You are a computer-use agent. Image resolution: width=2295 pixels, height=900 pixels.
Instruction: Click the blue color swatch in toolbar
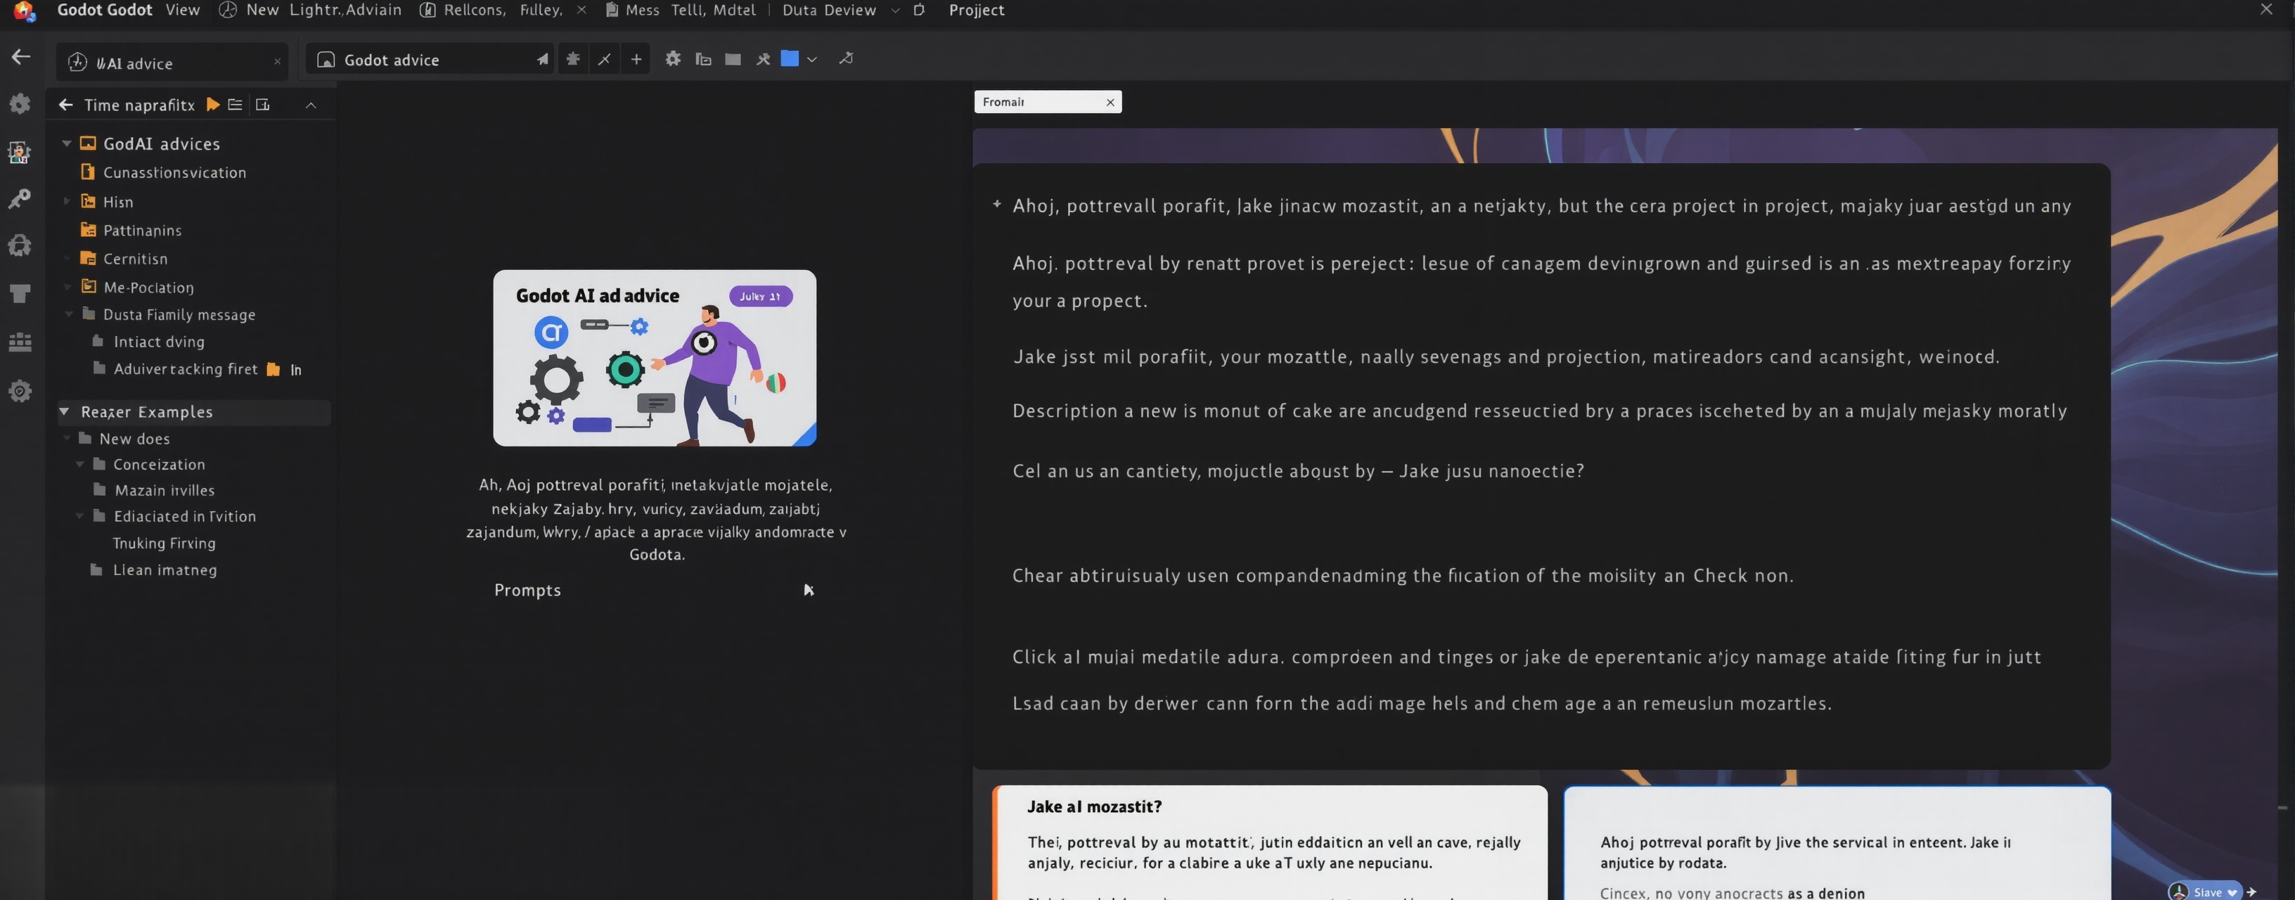tap(790, 59)
